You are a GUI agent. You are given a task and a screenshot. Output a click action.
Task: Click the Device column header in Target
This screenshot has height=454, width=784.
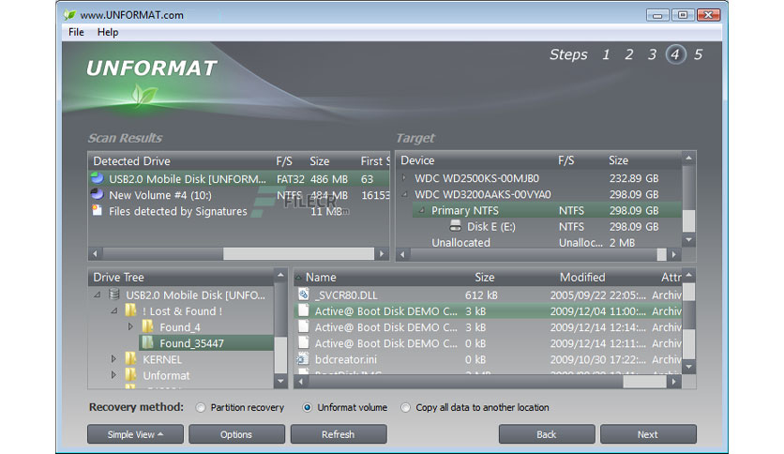tap(417, 160)
